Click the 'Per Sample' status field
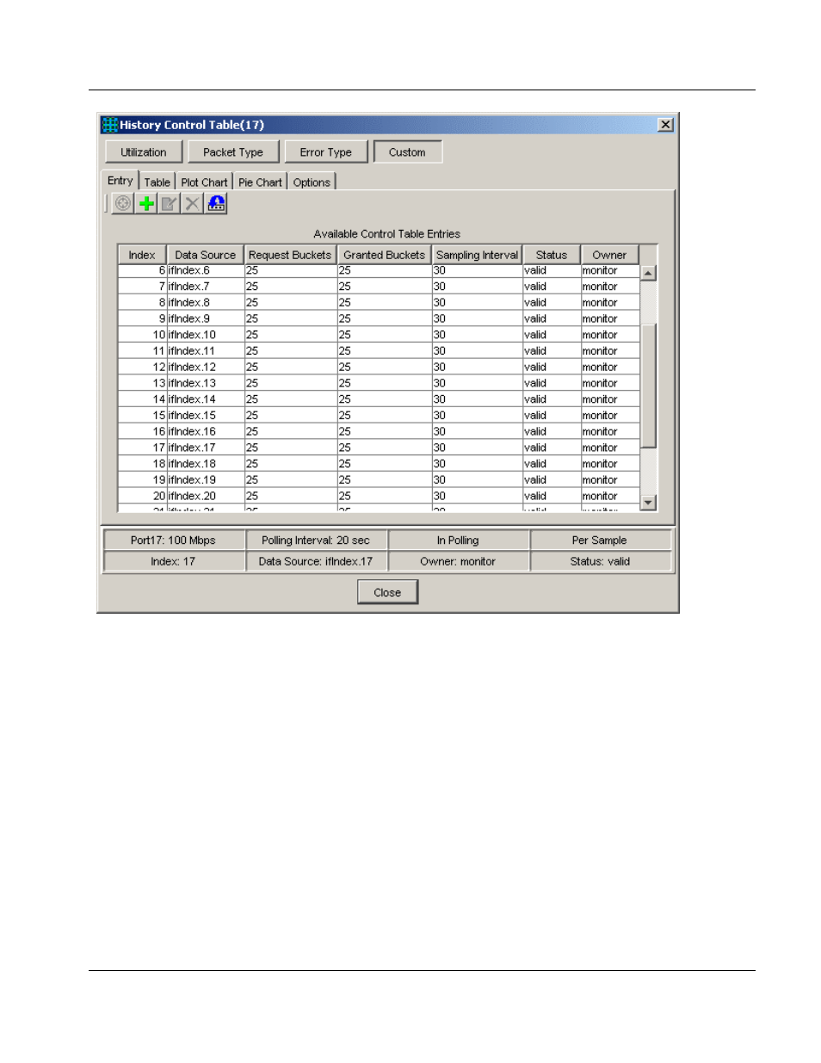821x1063 pixels. point(600,541)
